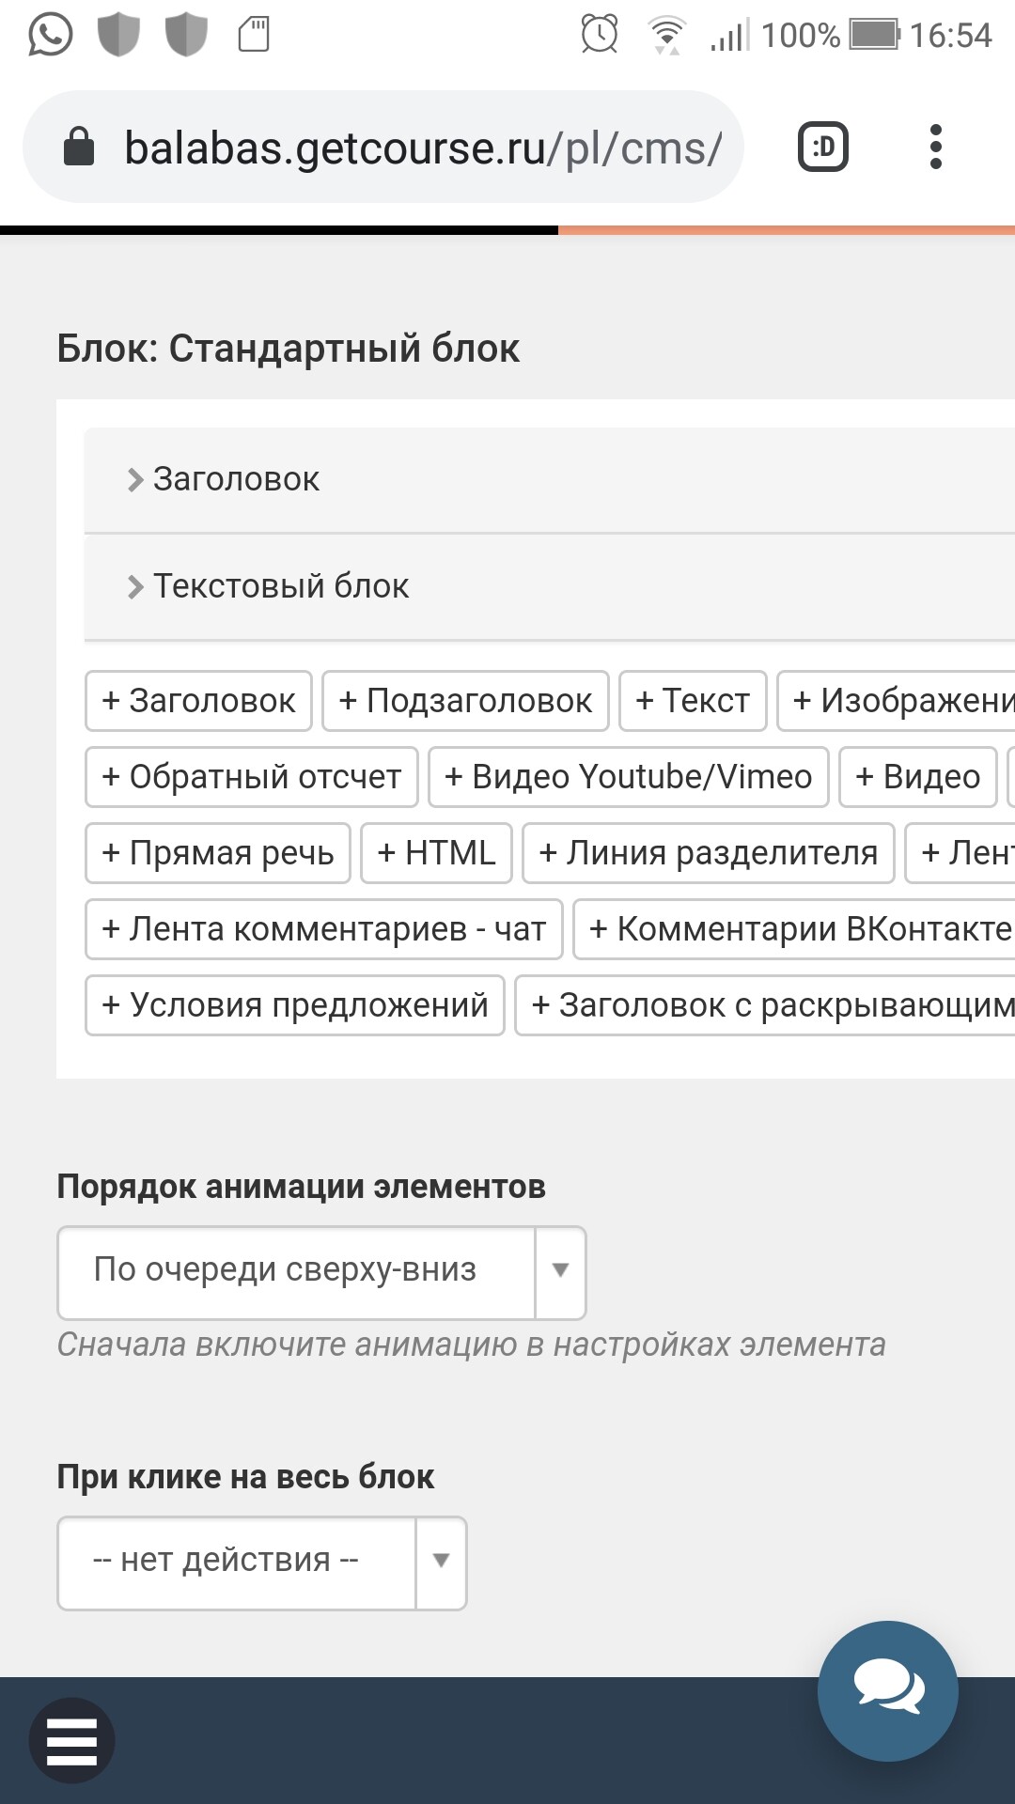Screen dimensions: 1015x1804
Task: Add Линия разделителя divider element
Action: (708, 853)
